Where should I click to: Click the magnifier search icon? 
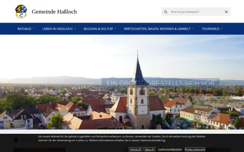(x=166, y=12)
